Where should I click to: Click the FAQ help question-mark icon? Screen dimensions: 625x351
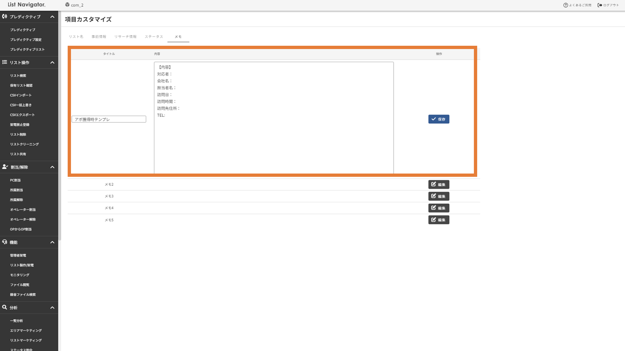565,5
